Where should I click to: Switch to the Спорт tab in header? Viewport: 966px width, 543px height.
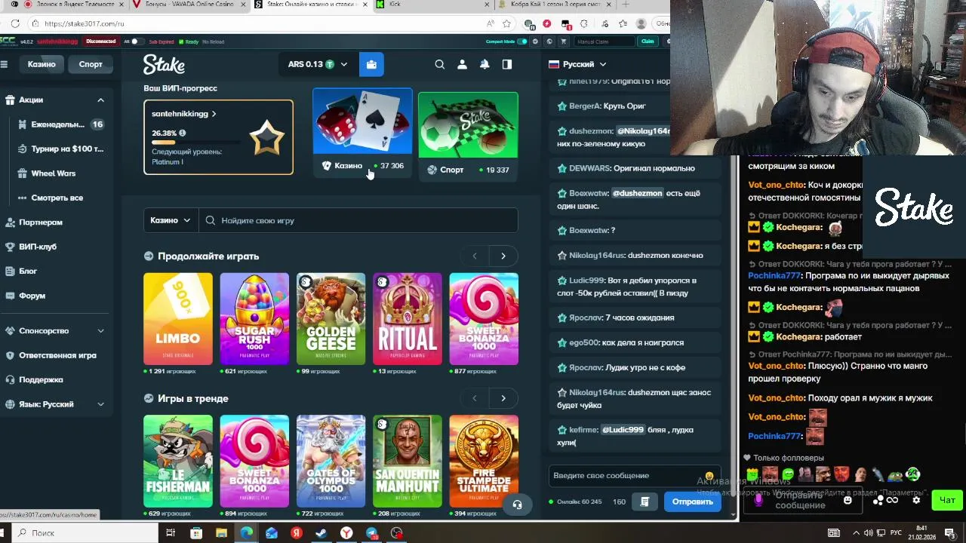(91, 64)
